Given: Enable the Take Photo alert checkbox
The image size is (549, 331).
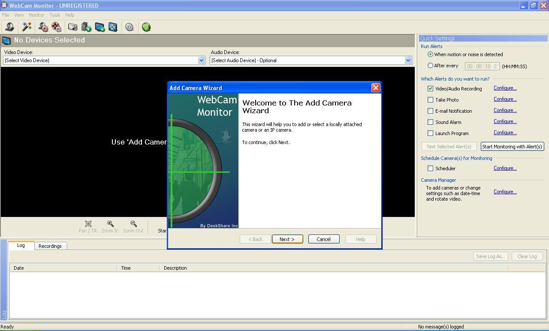Looking at the screenshot, I should [x=431, y=99].
